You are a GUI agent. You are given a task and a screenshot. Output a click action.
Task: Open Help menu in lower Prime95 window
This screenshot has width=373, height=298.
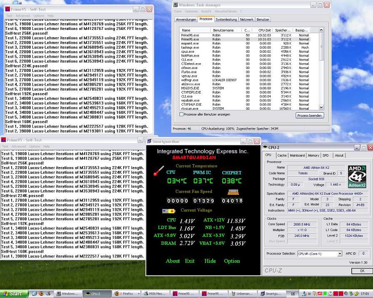pos(47,147)
